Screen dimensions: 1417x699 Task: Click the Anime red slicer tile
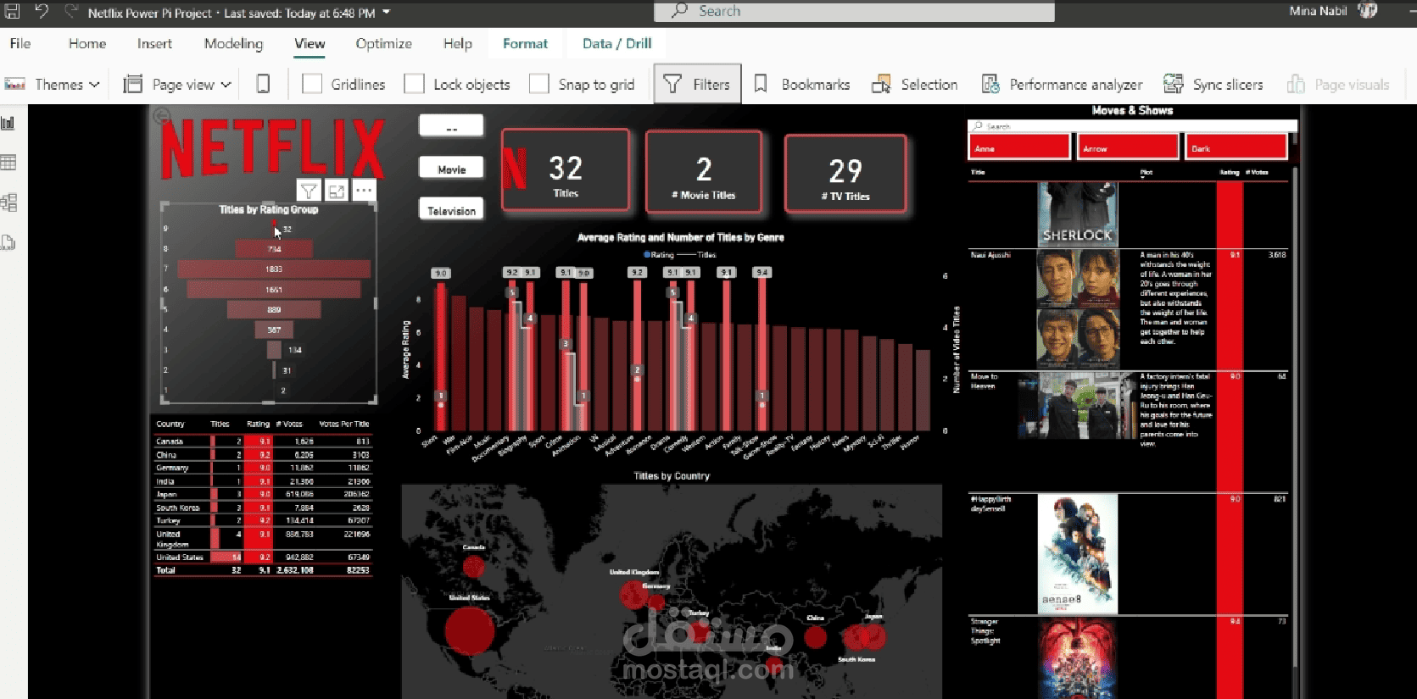(1019, 147)
